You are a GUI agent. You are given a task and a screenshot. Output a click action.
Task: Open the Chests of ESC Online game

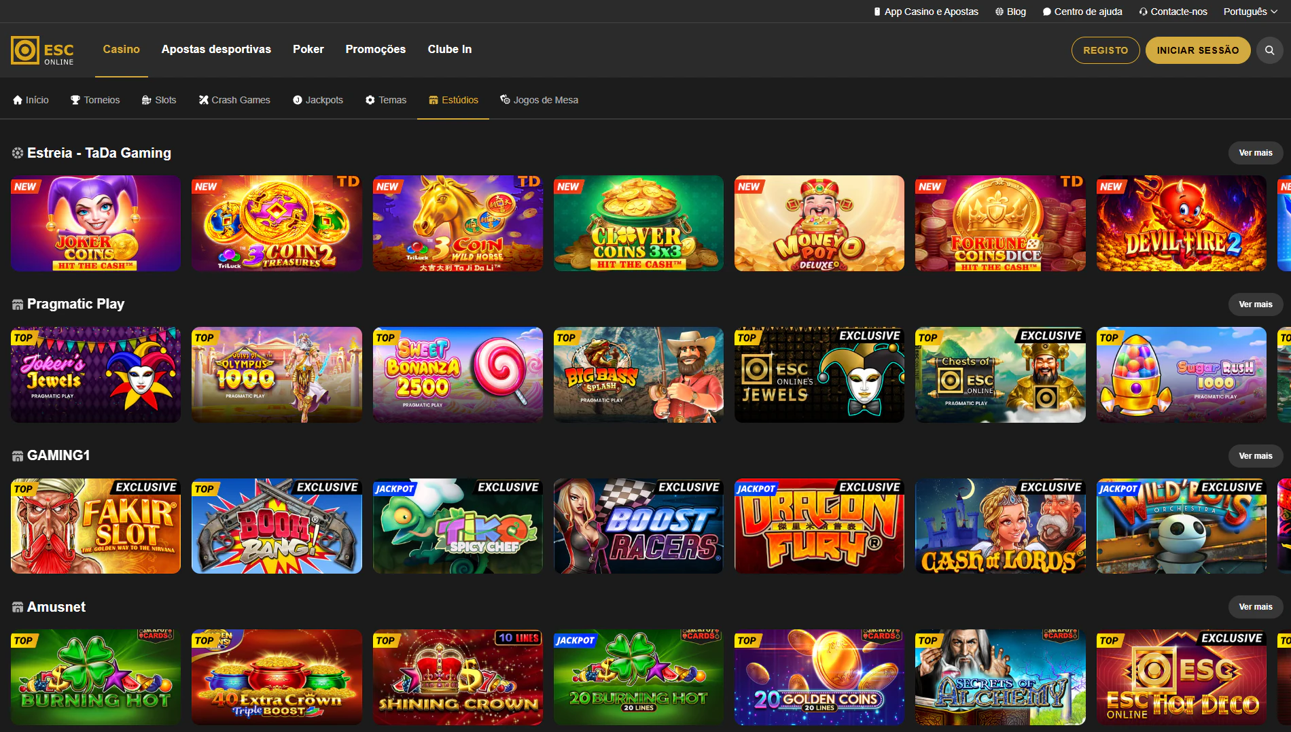tap(1000, 374)
